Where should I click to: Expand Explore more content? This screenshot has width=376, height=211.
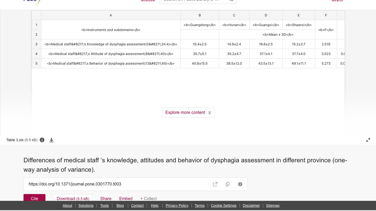(188, 113)
